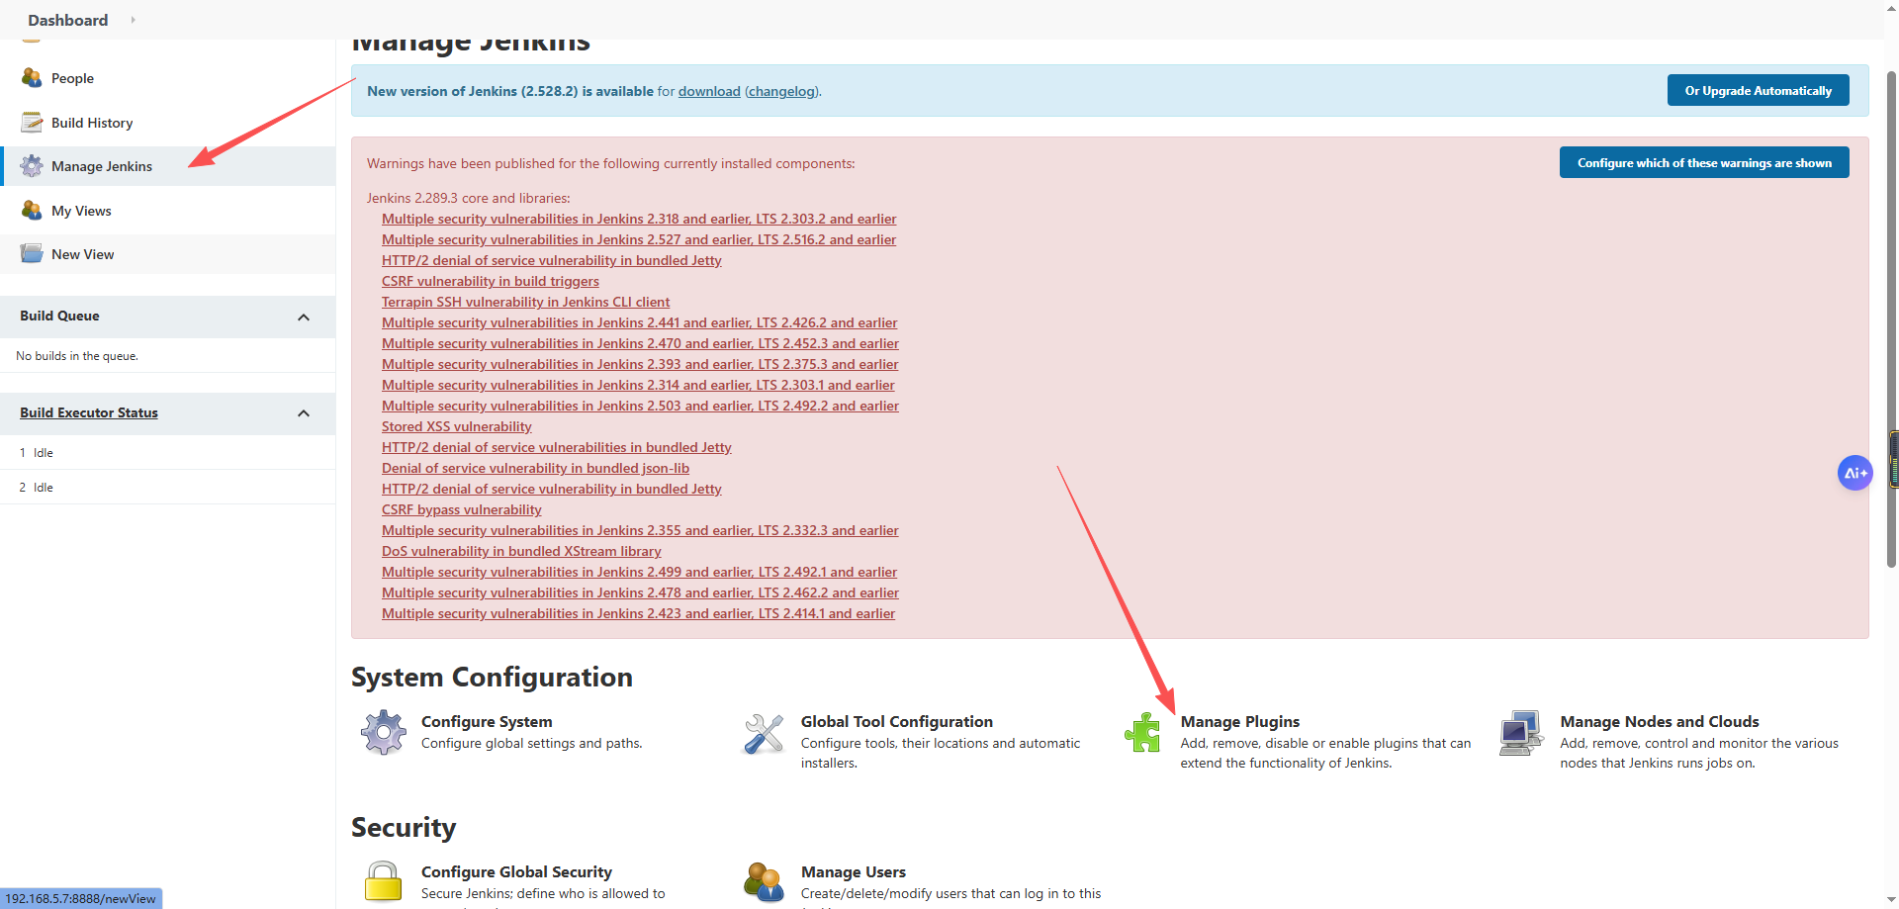The image size is (1899, 909).
Task: Open warning for Jenkins 2.470 and earlier
Action: [640, 343]
